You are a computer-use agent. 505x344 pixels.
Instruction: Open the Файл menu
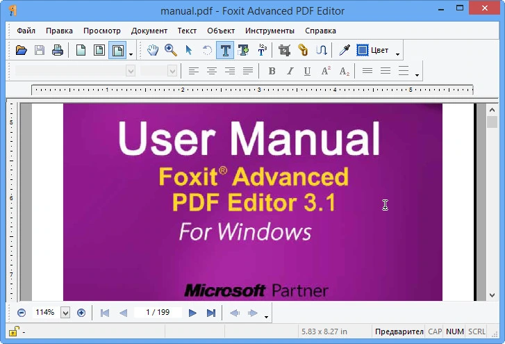click(26, 31)
